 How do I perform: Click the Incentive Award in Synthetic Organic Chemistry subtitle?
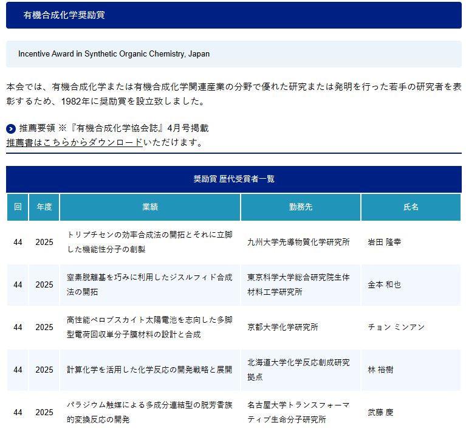click(114, 54)
